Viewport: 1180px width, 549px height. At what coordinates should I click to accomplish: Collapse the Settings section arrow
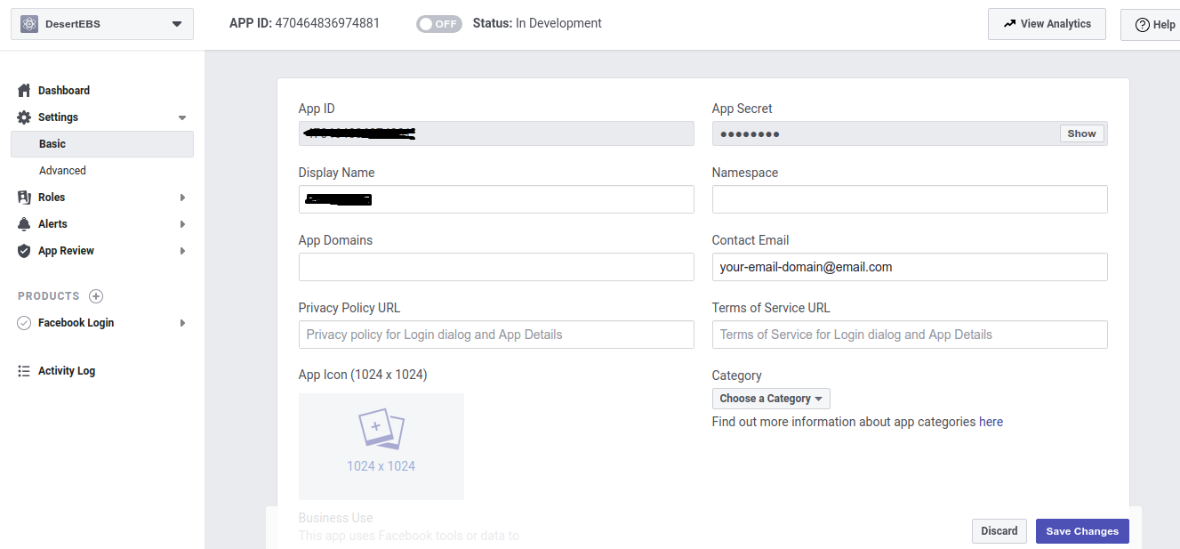(x=182, y=117)
